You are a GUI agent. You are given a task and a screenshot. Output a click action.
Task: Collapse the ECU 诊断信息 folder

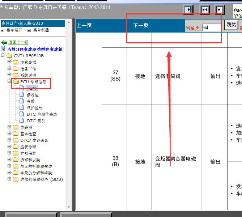point(9,82)
